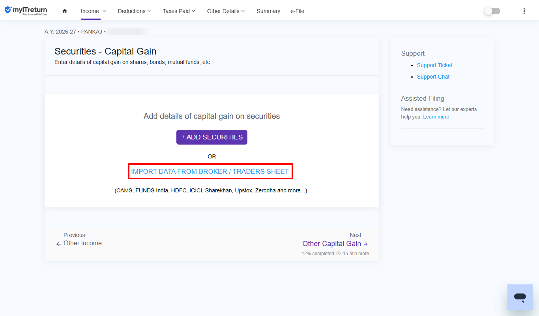Image resolution: width=539 pixels, height=316 pixels.
Task: Click Import Data From Broker / Traders Sheet
Action: (x=210, y=171)
